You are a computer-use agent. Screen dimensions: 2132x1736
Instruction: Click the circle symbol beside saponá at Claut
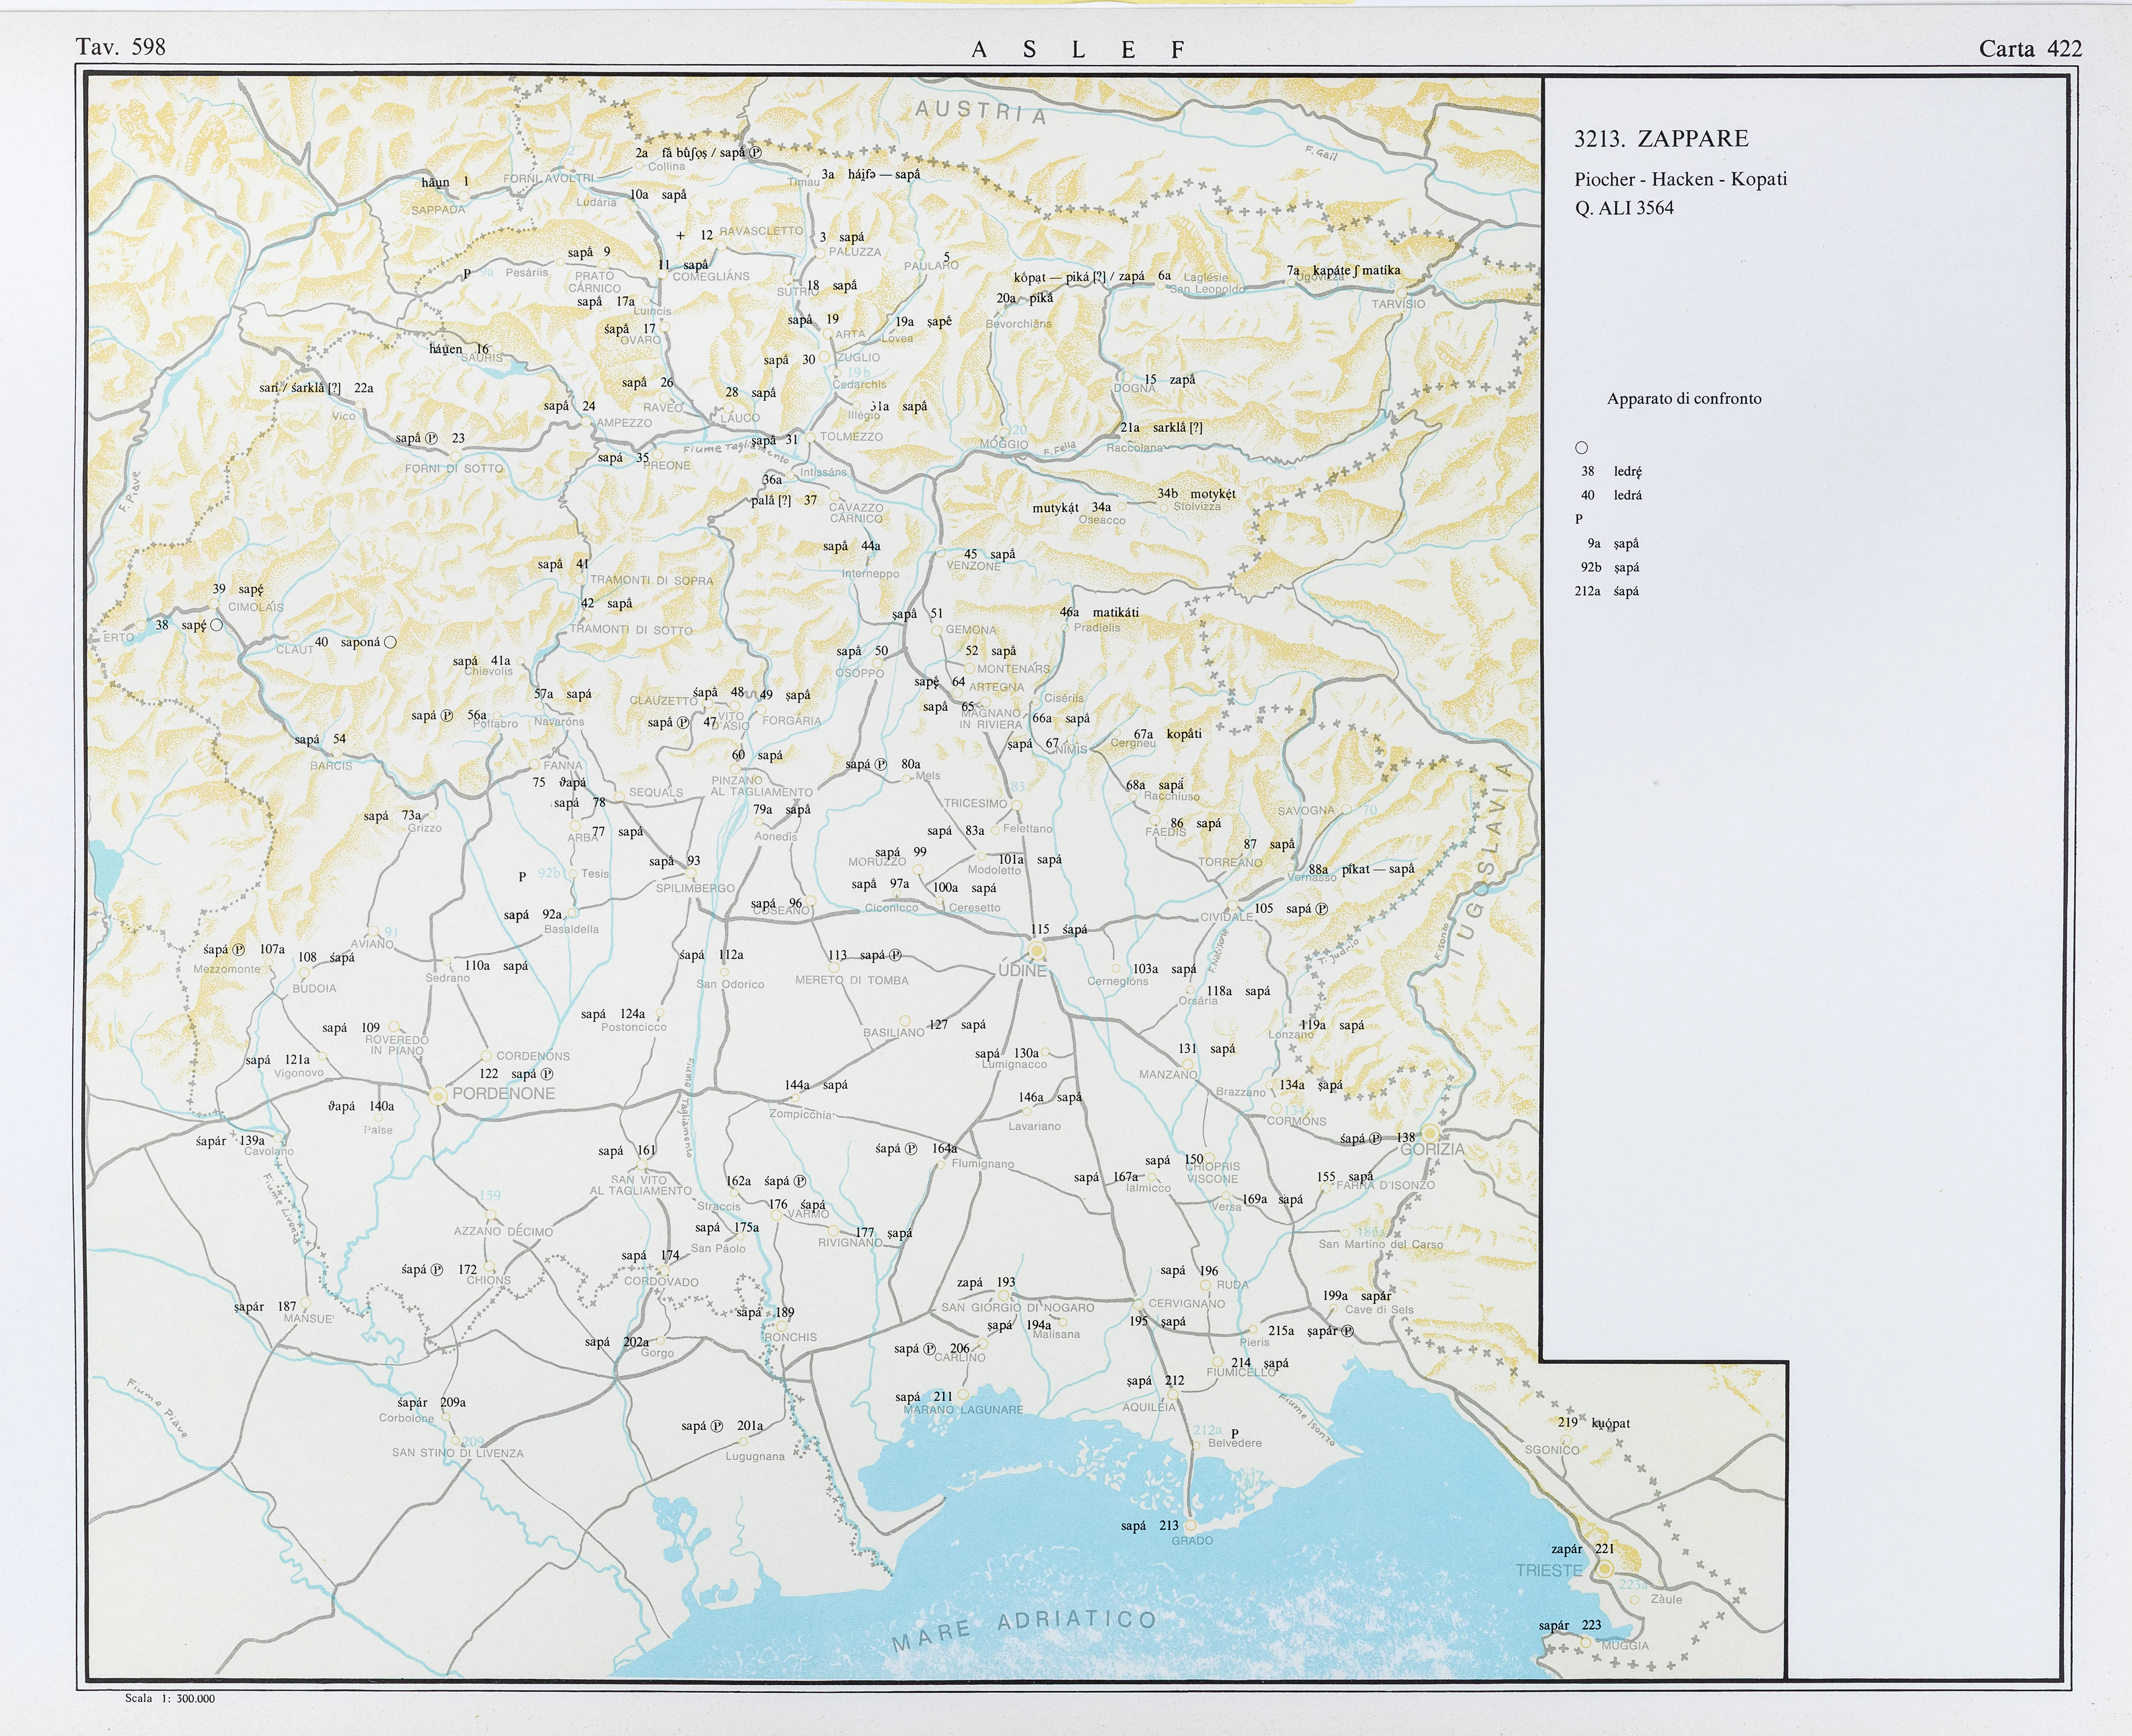pos(390,642)
